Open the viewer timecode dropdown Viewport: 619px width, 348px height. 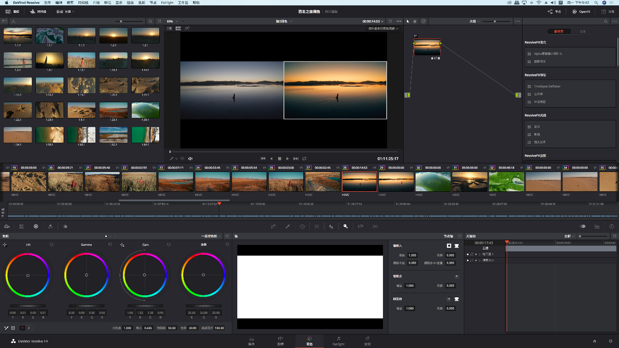tap(373, 21)
